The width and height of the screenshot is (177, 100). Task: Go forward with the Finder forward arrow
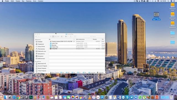[39, 36]
